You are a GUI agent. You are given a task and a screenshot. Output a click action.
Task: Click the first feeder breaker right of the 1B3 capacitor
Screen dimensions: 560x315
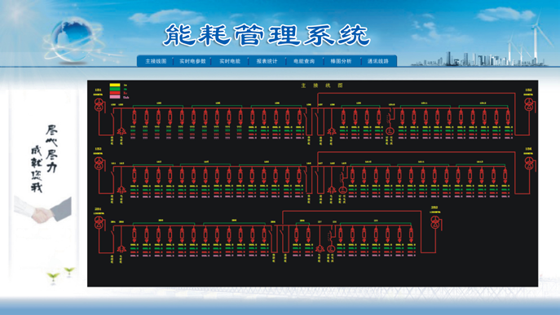134,176
